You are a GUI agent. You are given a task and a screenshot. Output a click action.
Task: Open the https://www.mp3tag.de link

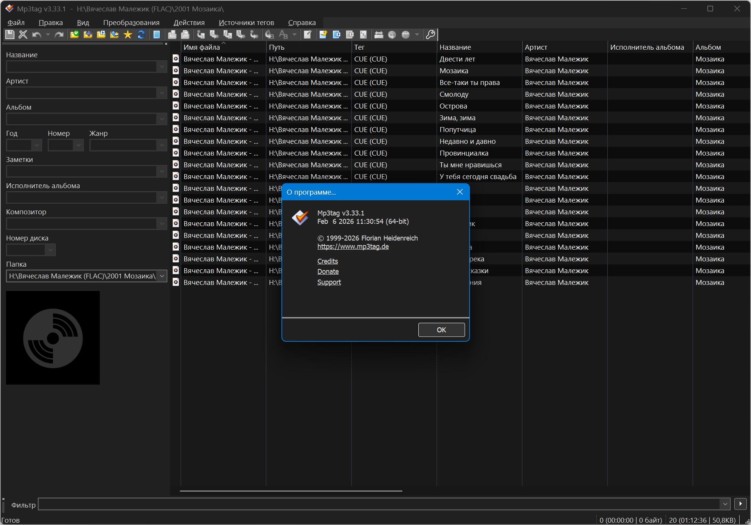(x=353, y=247)
